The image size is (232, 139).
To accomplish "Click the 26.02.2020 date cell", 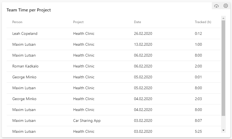I will pyautogui.click(x=143, y=34).
